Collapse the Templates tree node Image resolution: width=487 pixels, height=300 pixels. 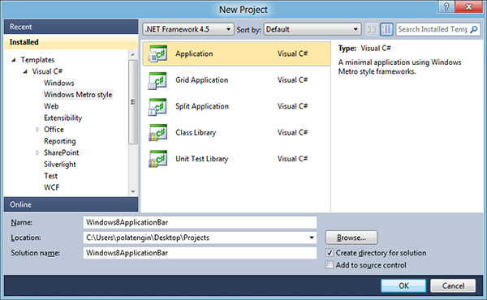pos(14,60)
